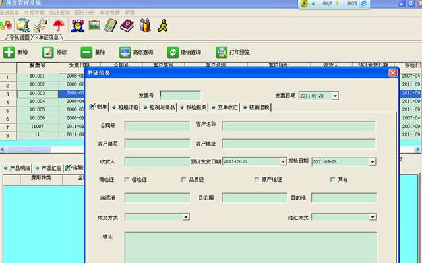Click the green plus 新增 icon
This screenshot has height=263, width=422.
pyautogui.click(x=9, y=52)
